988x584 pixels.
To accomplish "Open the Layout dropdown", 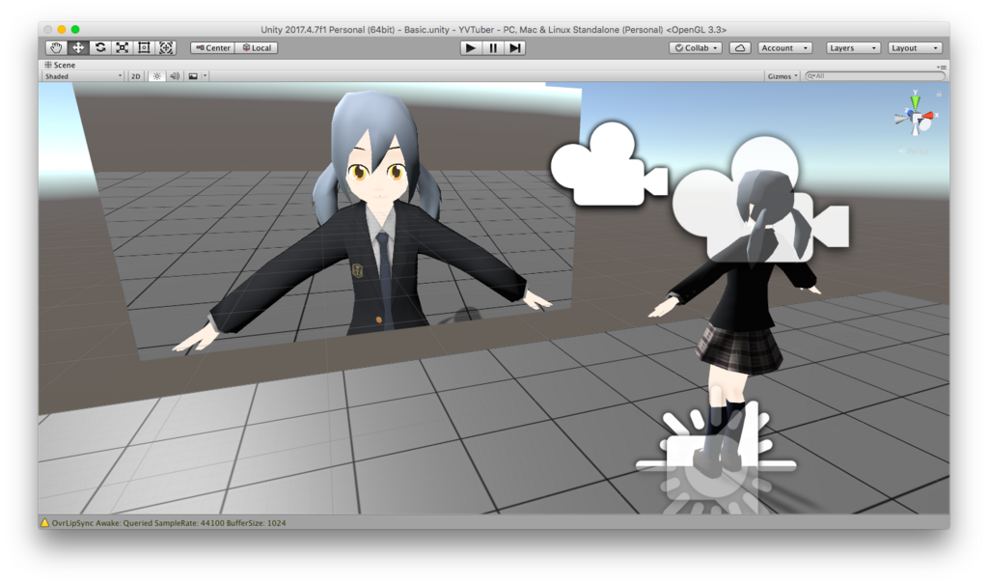I will coord(915,48).
